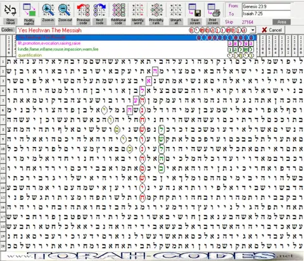Image resolution: width=304 pixels, height=261 pixels.
Task: Click the Cancel button
Action: point(272,30)
